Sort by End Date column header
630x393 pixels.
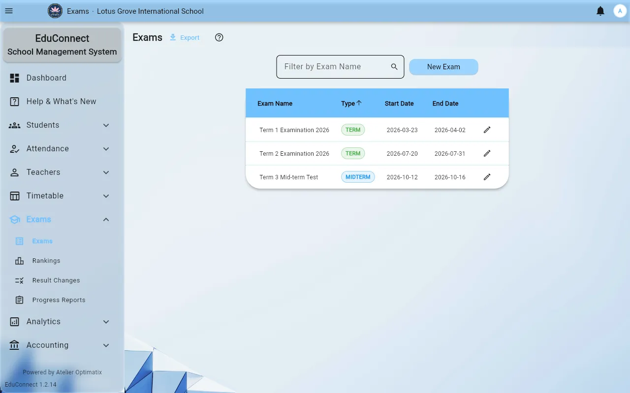[445, 103]
